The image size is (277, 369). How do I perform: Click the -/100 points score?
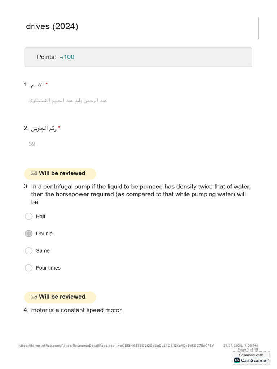[x=67, y=57]
